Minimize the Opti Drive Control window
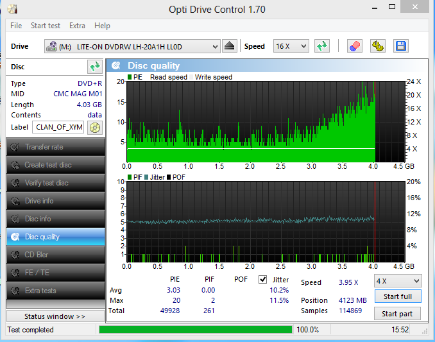Image resolution: width=435 pixels, height=342 pixels. click(x=375, y=8)
